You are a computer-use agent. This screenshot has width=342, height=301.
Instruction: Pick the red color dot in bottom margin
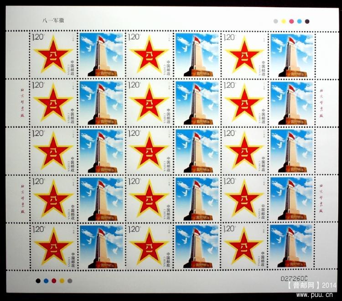[x=54, y=280]
